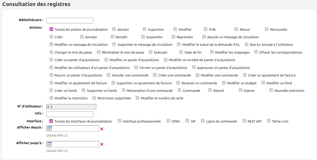Toggle the Ajouter checkbox

(x=114, y=29)
